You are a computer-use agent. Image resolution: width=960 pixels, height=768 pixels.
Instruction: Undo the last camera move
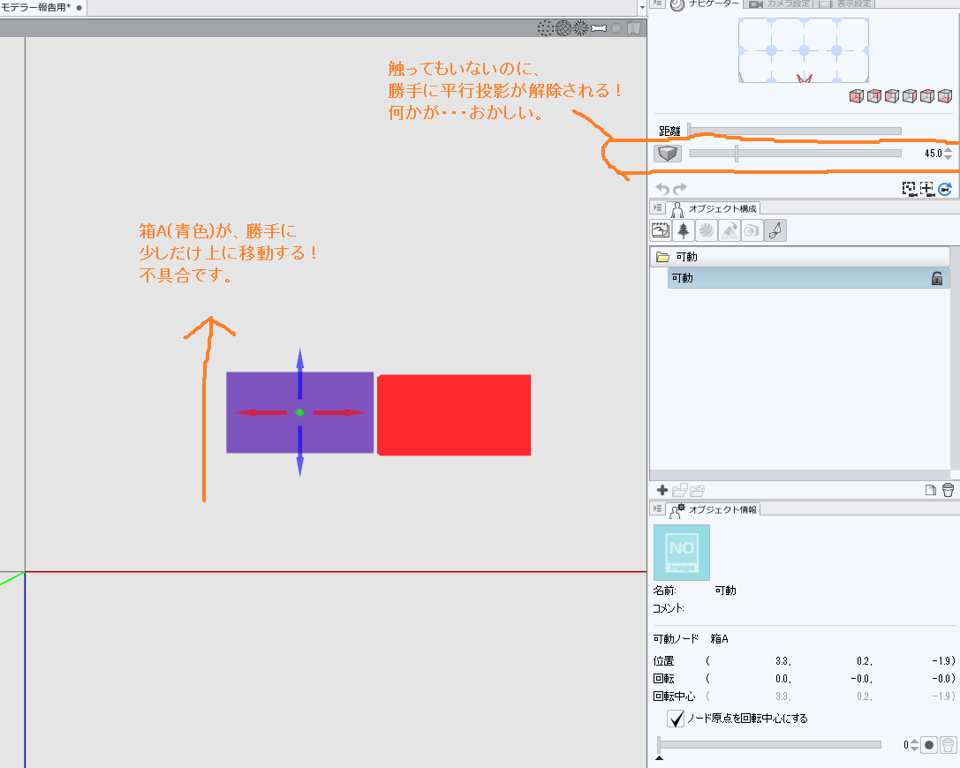click(x=662, y=189)
